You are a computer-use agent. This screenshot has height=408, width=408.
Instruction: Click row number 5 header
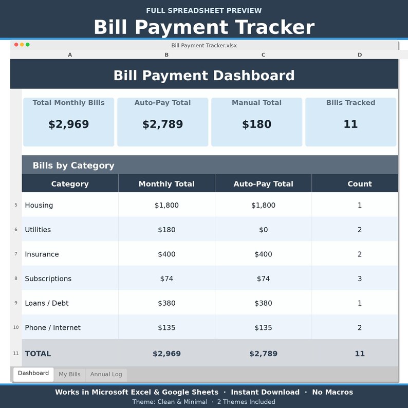16,205
